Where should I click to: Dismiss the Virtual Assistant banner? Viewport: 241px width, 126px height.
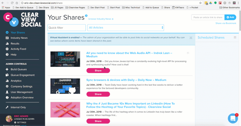pyautogui.click(x=191, y=38)
